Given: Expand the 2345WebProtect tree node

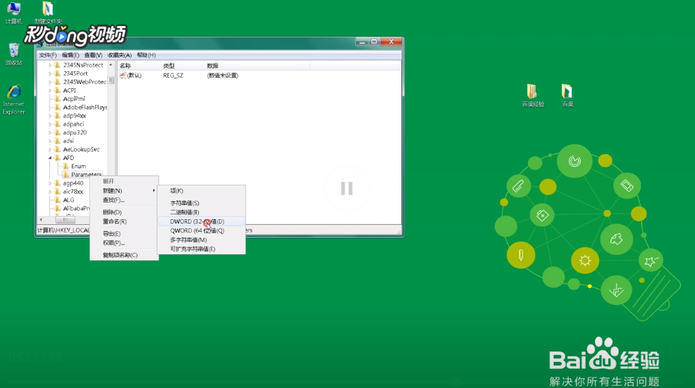Looking at the screenshot, I should pyautogui.click(x=49, y=82).
